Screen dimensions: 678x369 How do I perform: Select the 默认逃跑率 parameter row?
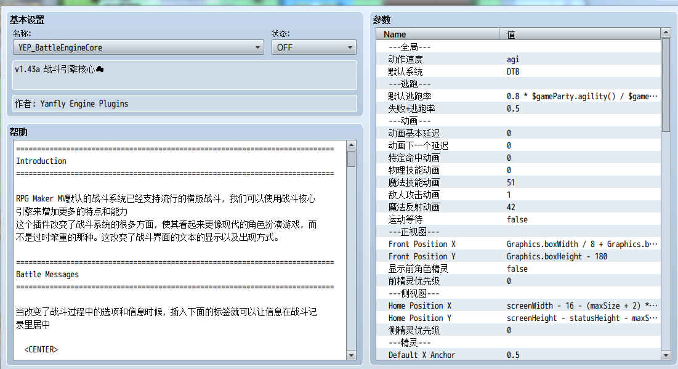point(519,96)
